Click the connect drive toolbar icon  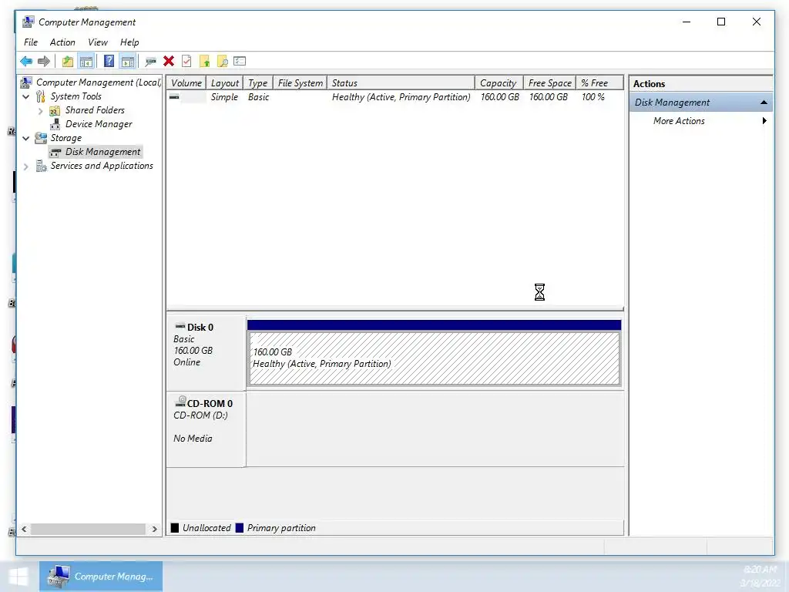(150, 62)
